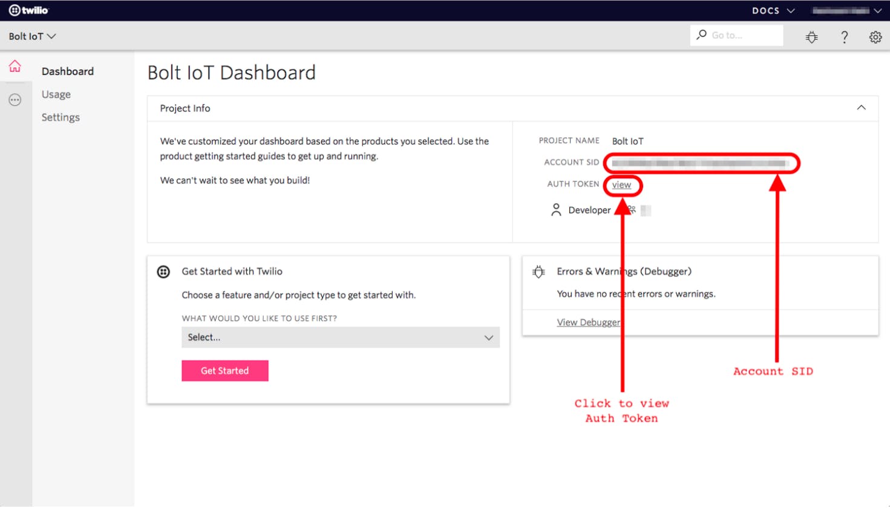The image size is (890, 508).
Task: Click the 'Bolt IoT' project name value
Action: click(627, 141)
